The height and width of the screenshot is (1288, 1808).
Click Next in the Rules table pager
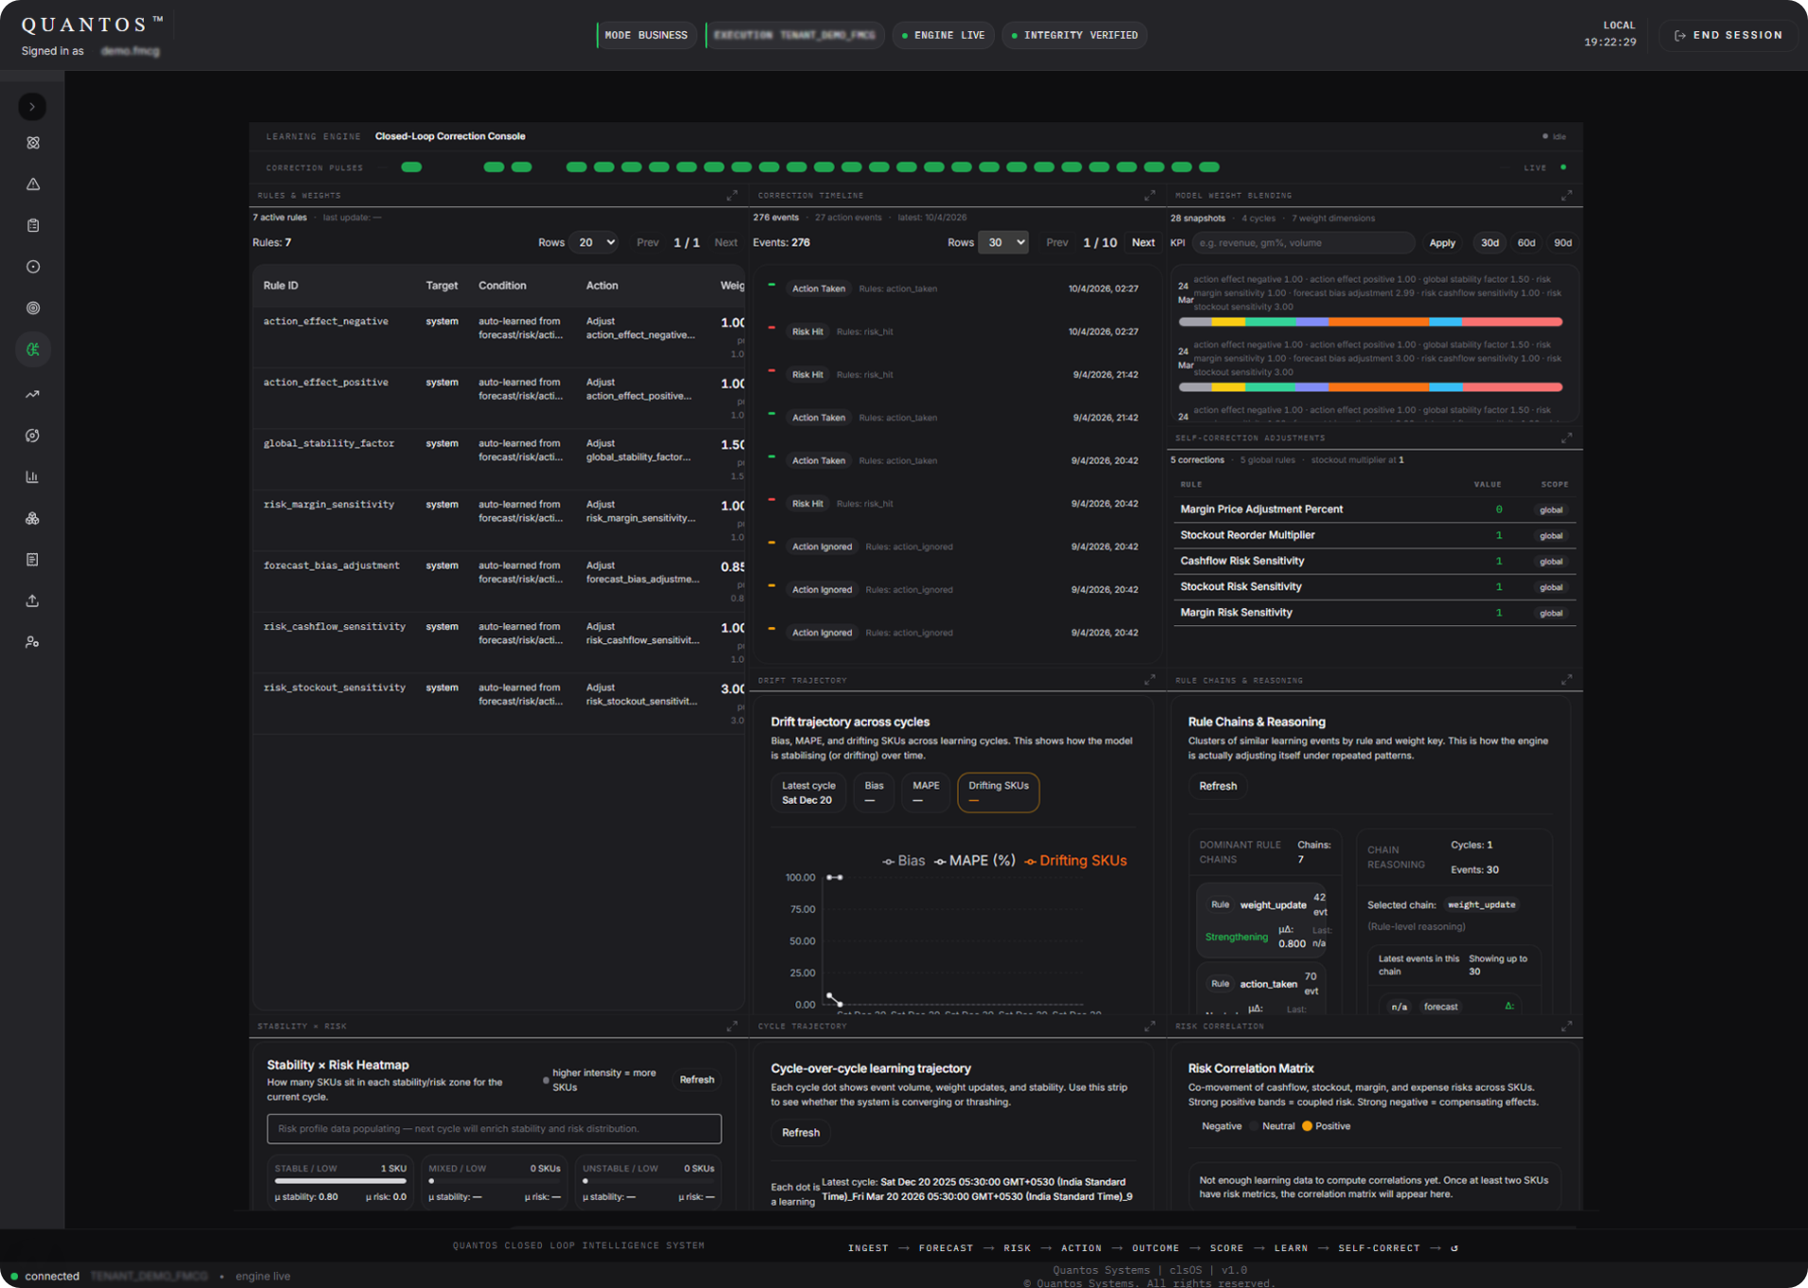(726, 243)
